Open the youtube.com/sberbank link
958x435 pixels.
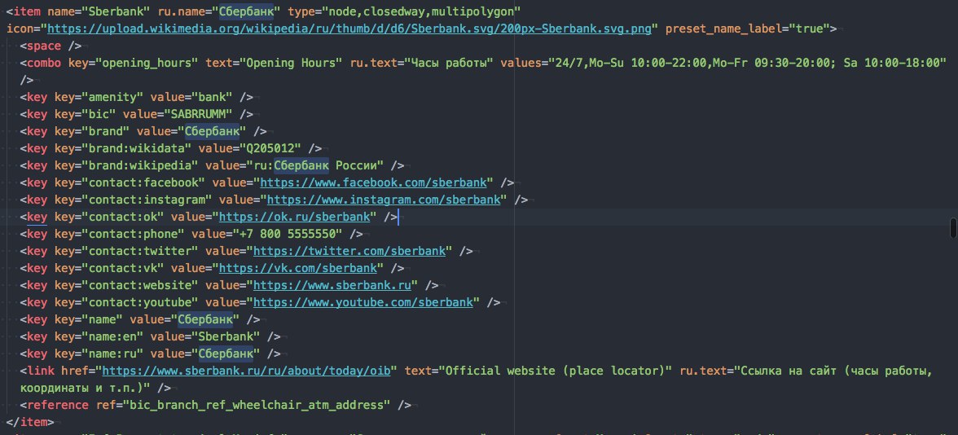[x=363, y=302]
